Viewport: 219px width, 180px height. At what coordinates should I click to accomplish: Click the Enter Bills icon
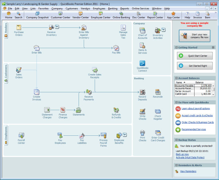[37, 48]
